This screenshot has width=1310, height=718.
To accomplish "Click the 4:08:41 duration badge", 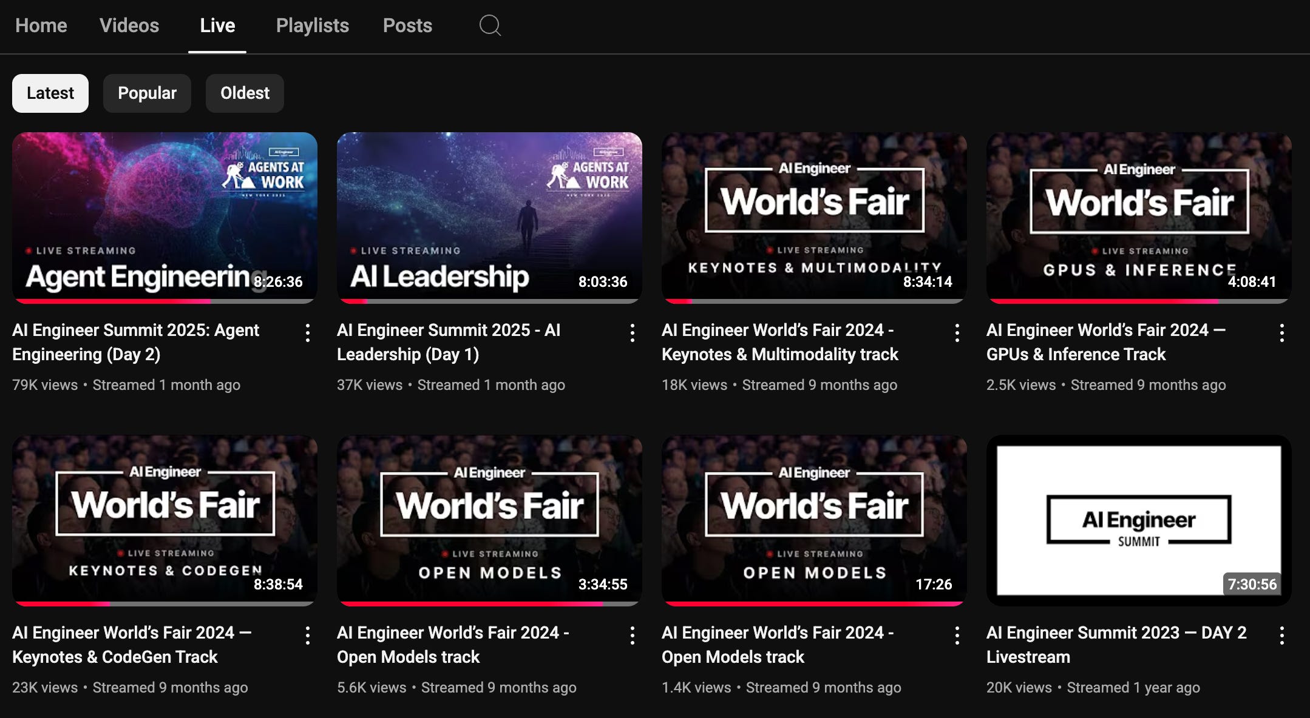I will pyautogui.click(x=1252, y=281).
